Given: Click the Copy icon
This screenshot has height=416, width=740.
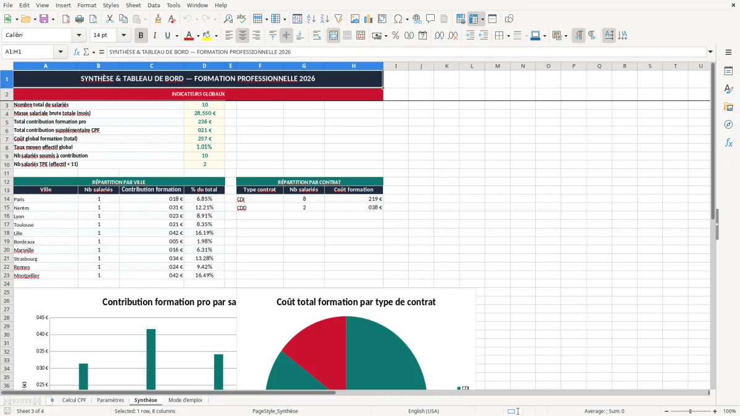Looking at the screenshot, I should point(123,19).
